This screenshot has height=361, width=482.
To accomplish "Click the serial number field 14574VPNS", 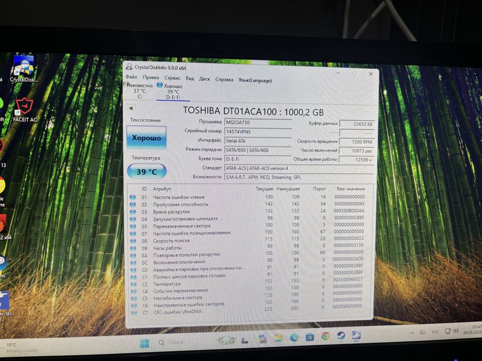I will coord(258,132).
